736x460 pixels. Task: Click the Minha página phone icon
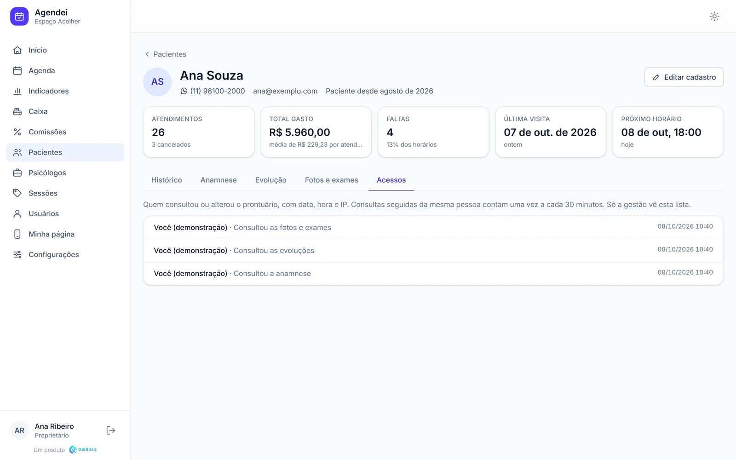pyautogui.click(x=17, y=234)
